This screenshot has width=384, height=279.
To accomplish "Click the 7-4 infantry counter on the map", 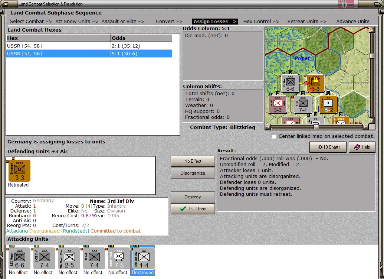I will coord(303,104).
